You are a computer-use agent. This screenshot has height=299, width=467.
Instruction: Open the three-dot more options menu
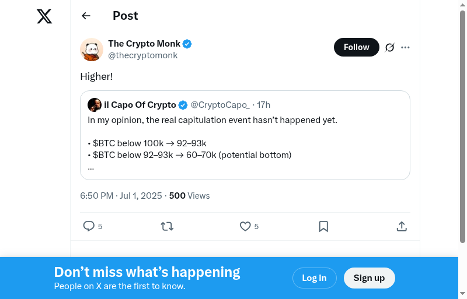(x=405, y=47)
